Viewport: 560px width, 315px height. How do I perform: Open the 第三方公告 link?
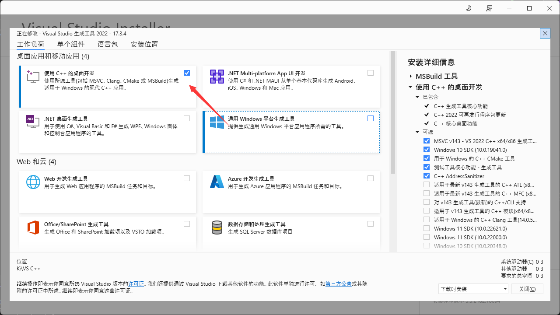point(339,284)
